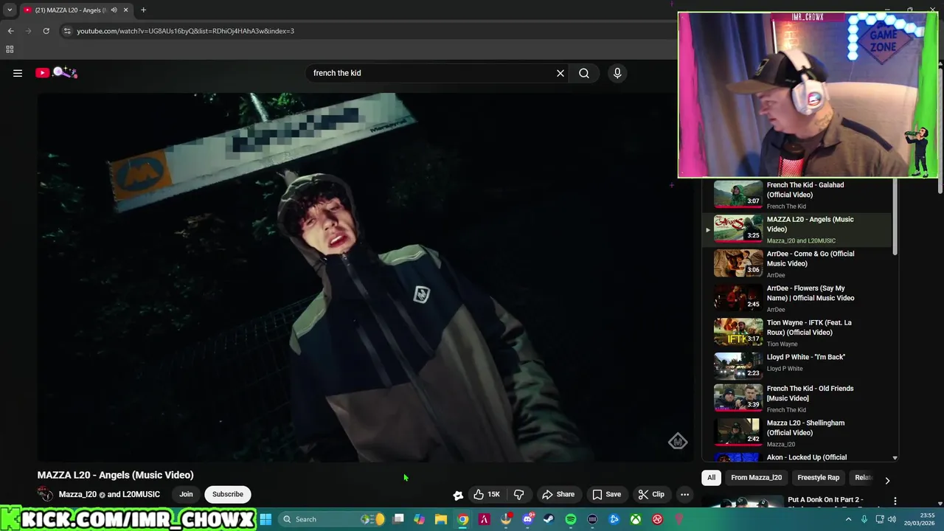Screen dimensions: 944x531
Task: Open the Mazza_l20 and L20MUSIC channel link
Action: (109, 494)
